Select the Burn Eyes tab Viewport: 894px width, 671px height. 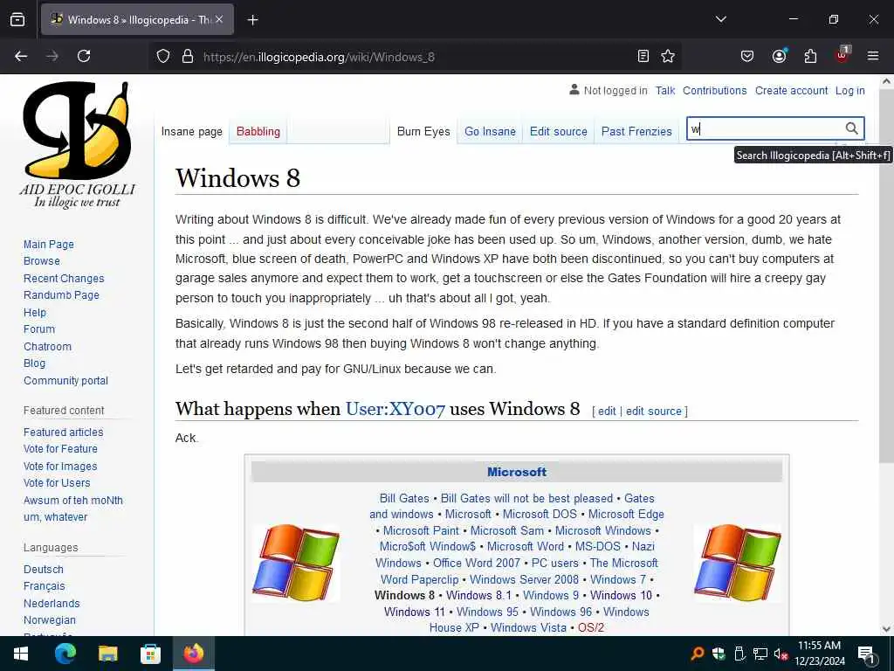coord(423,132)
